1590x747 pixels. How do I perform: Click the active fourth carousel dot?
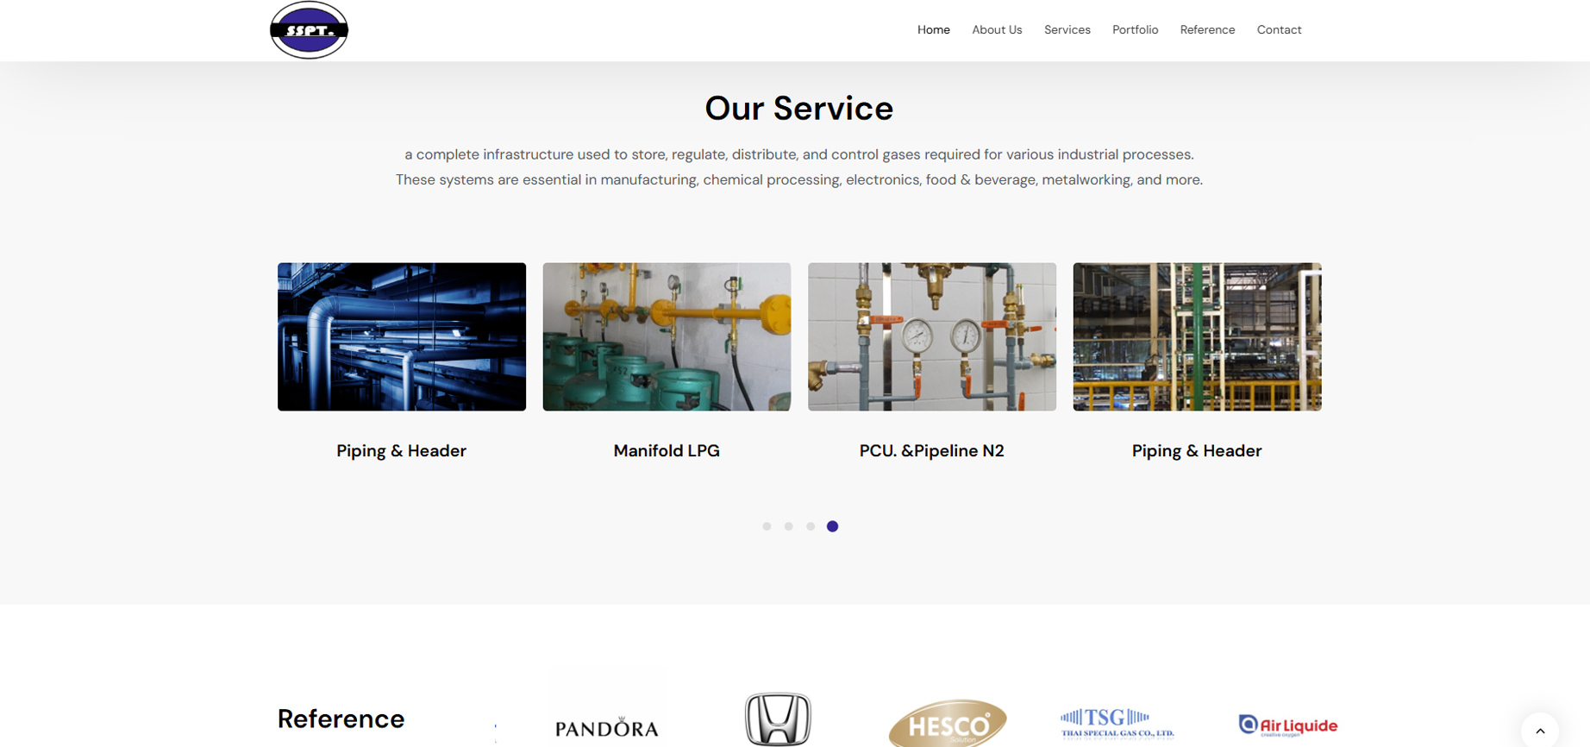(x=832, y=526)
